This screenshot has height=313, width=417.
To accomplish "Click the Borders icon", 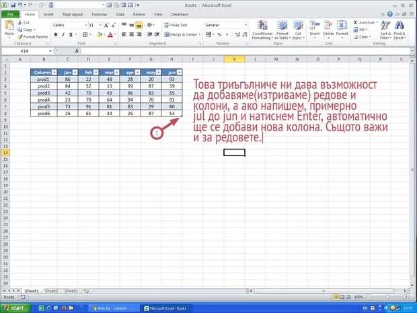I will tap(85, 34).
